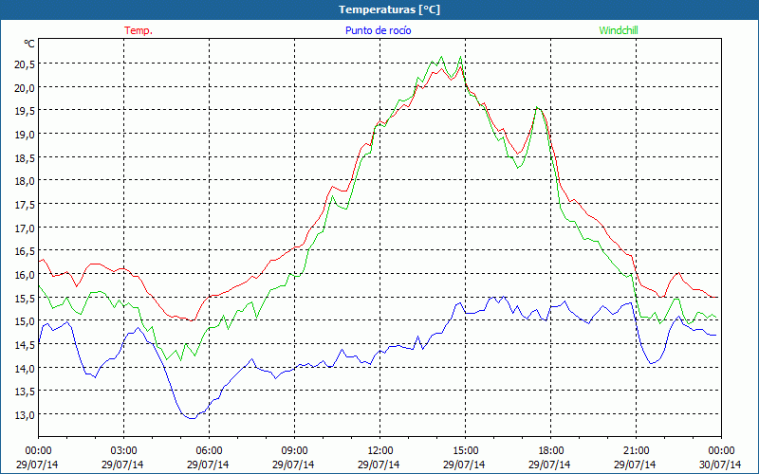The height and width of the screenshot is (474, 759).
Task: Click the 19,0 y-axis value
Action: pos(24,134)
